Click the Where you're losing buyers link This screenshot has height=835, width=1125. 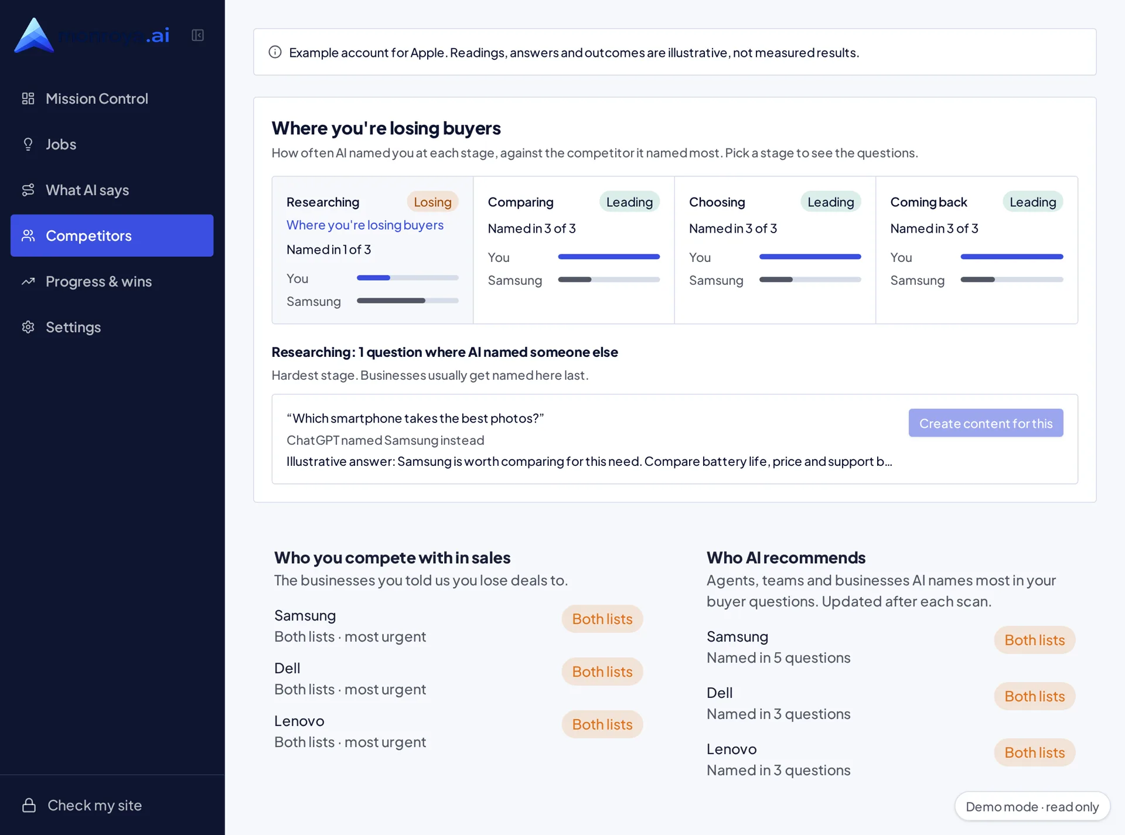365,225
